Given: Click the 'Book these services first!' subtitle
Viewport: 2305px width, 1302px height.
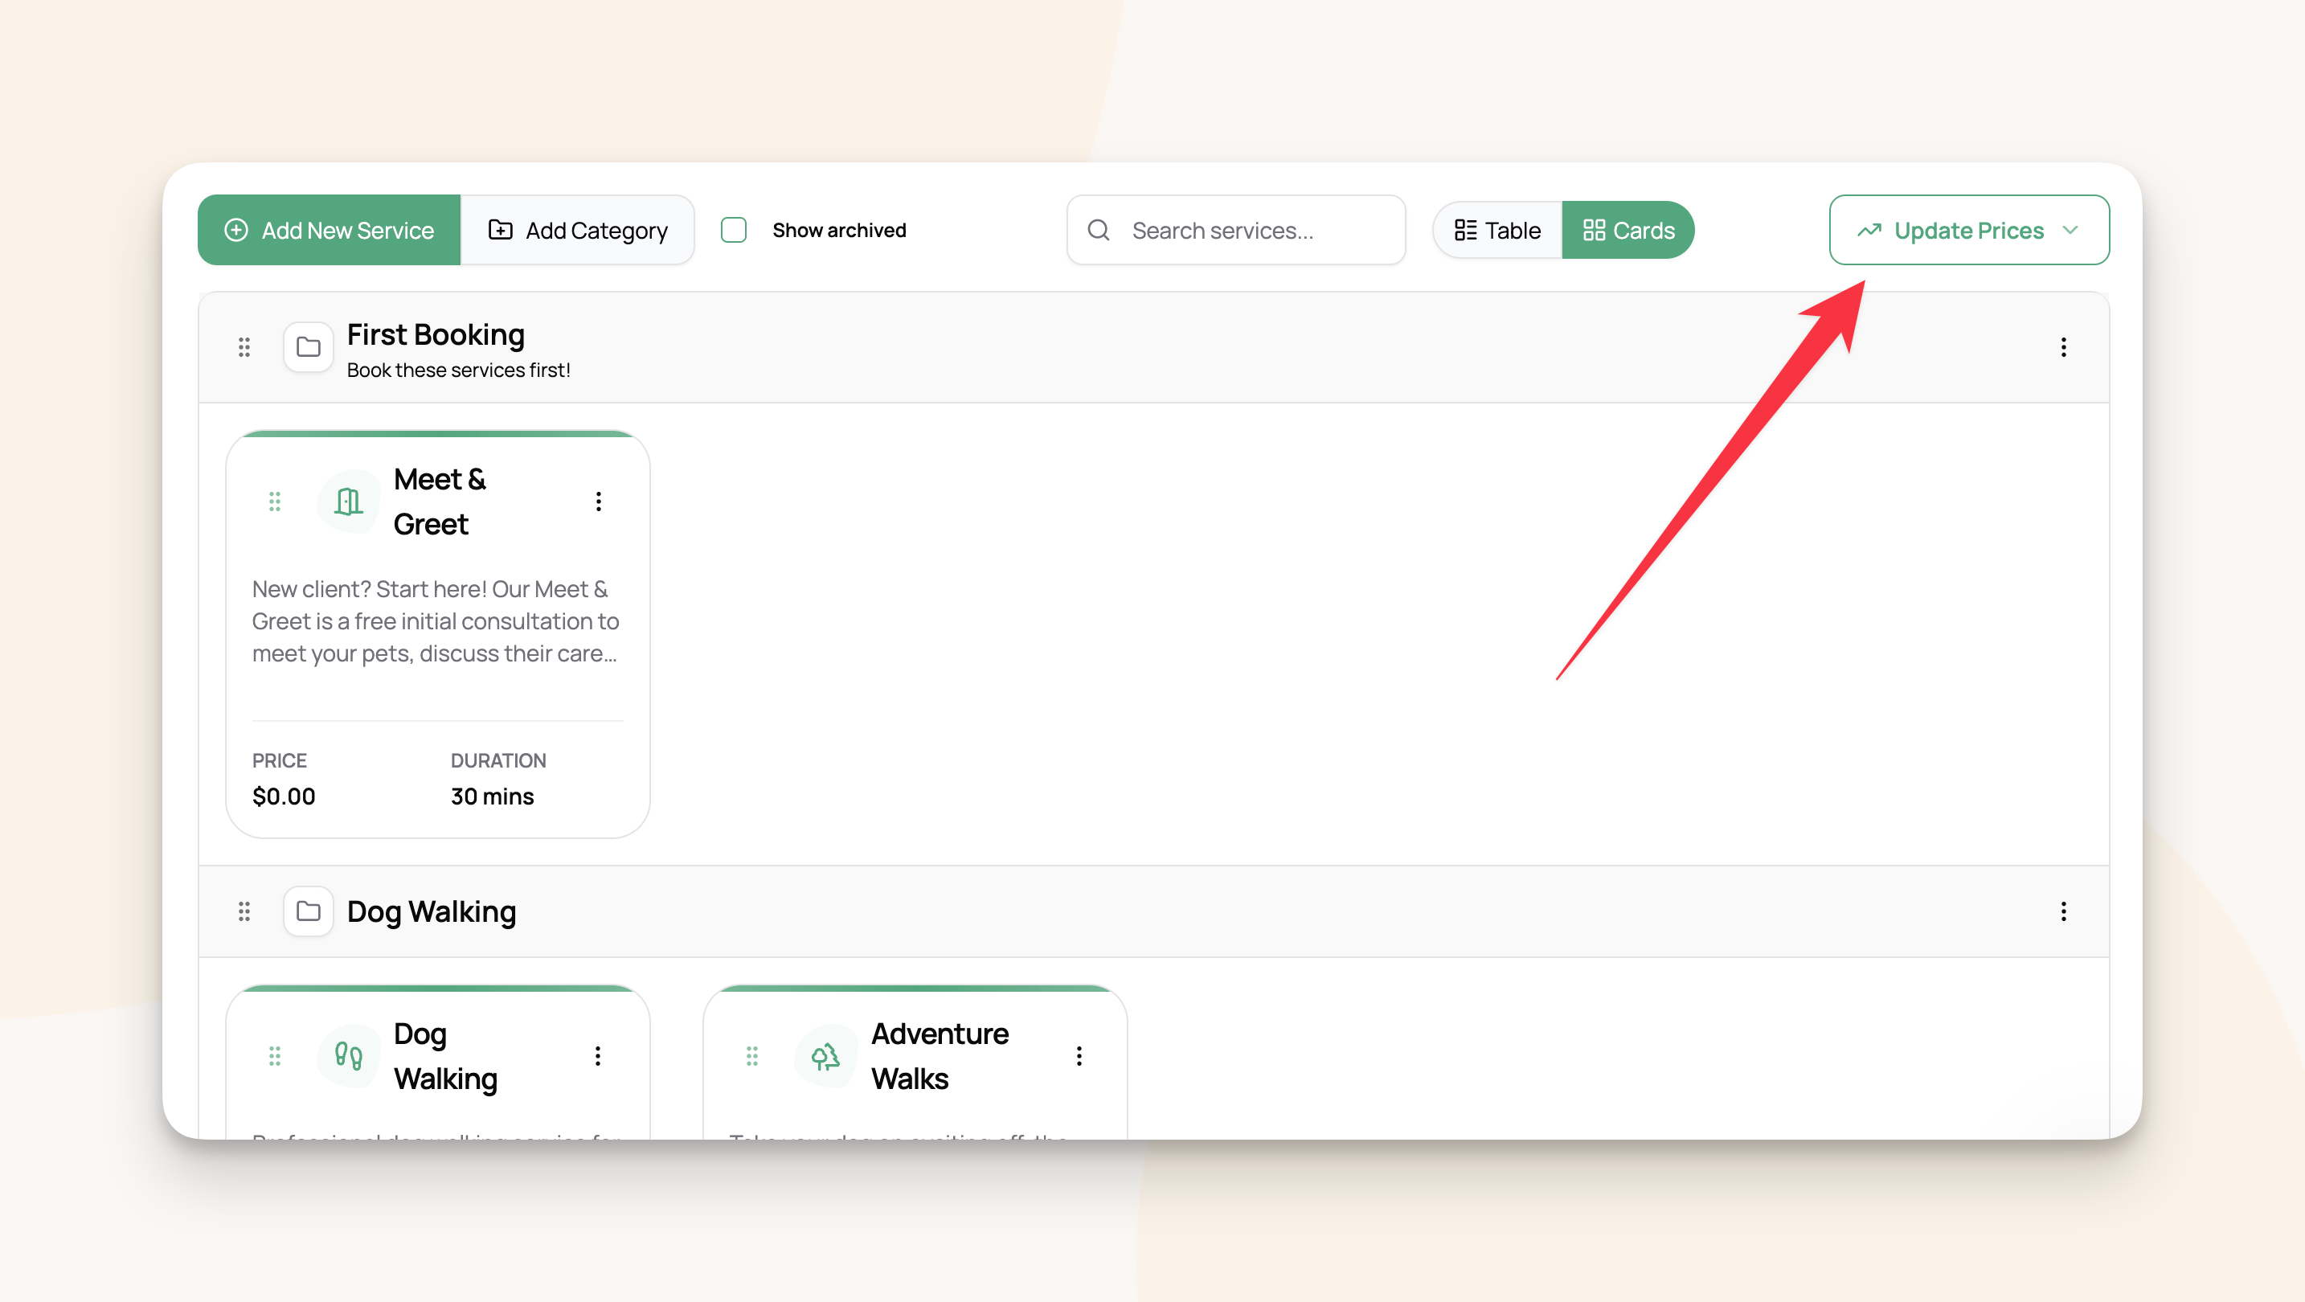Looking at the screenshot, I should (458, 371).
